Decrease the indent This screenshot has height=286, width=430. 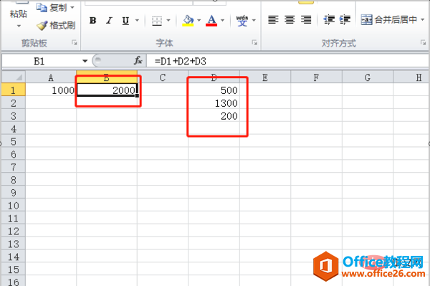pos(329,20)
